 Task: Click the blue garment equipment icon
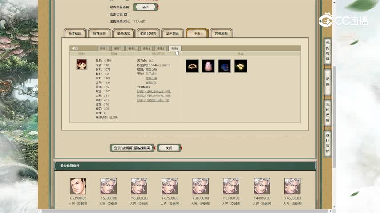pyautogui.click(x=224, y=66)
